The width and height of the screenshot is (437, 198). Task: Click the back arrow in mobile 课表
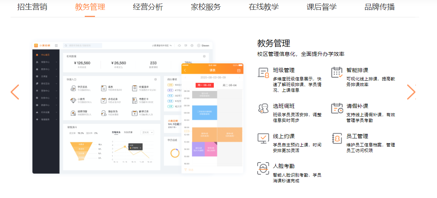pyautogui.click(x=185, y=71)
